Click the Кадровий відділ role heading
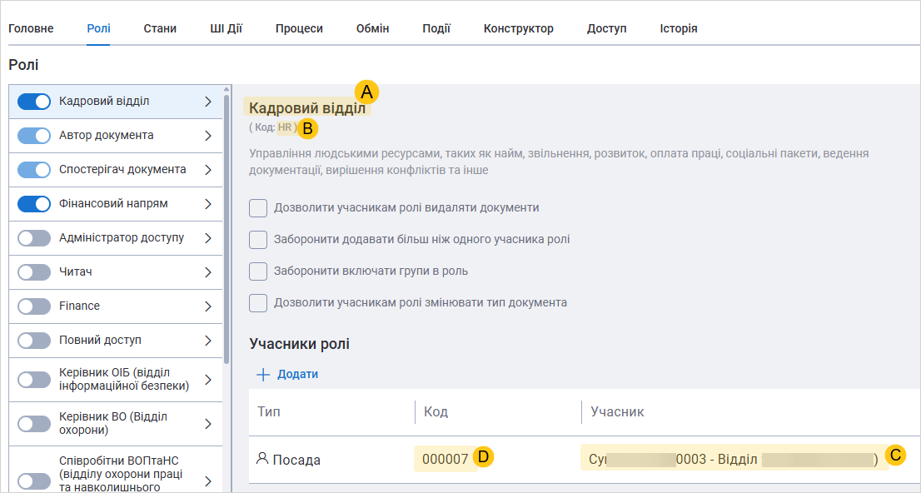This screenshot has width=921, height=493. (307, 108)
